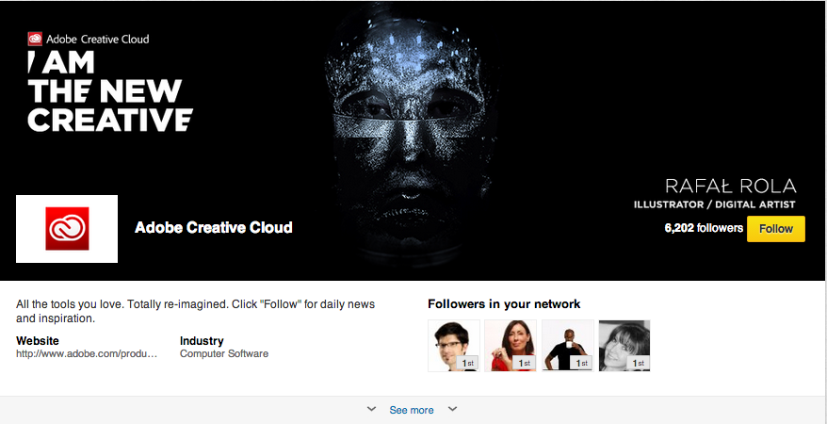
Task: Expand using chevron left of See more
Action: 371,409
